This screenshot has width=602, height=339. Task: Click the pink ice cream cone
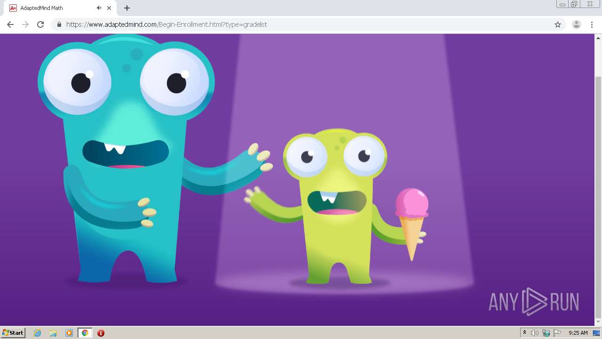[412, 224]
